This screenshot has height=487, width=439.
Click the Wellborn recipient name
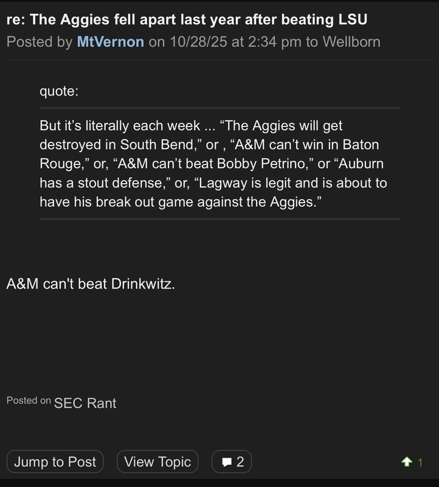(351, 42)
